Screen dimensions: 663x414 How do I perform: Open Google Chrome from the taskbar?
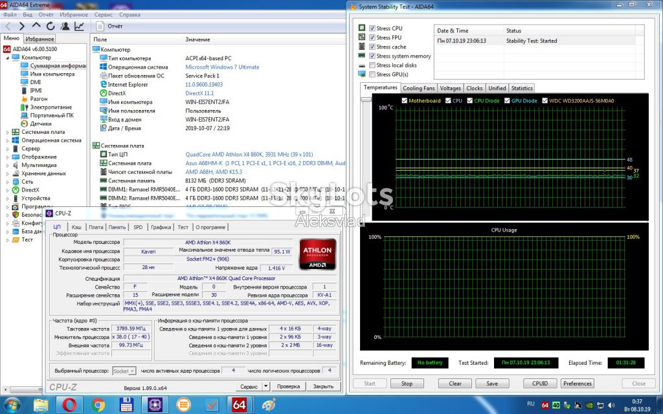click(98, 405)
